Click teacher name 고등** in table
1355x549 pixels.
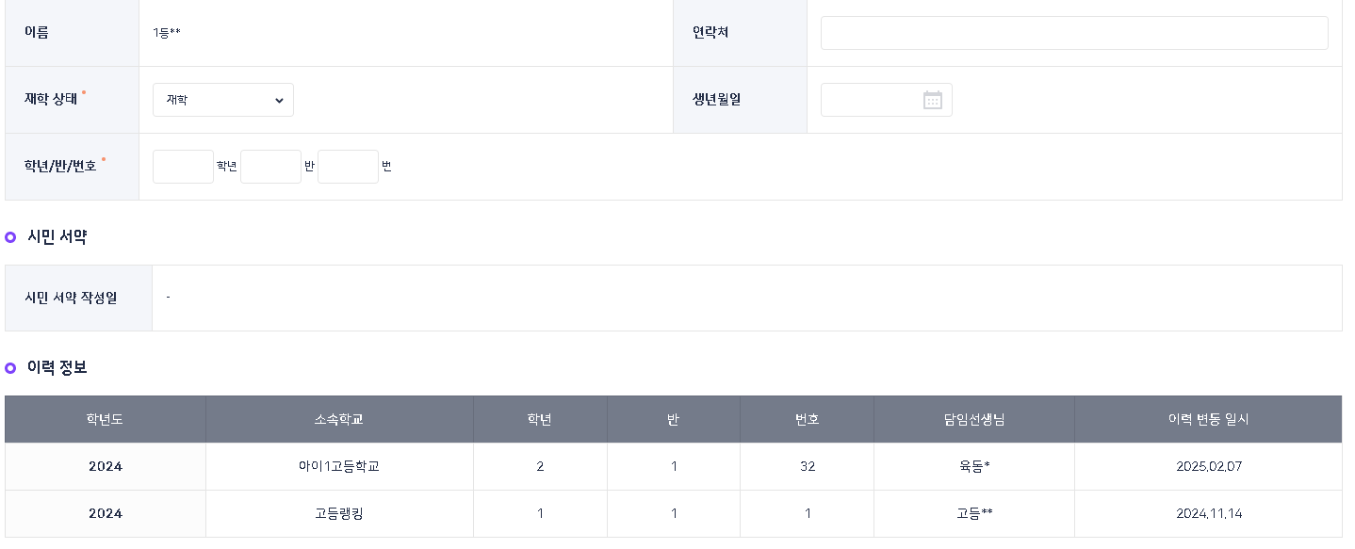pos(973,513)
